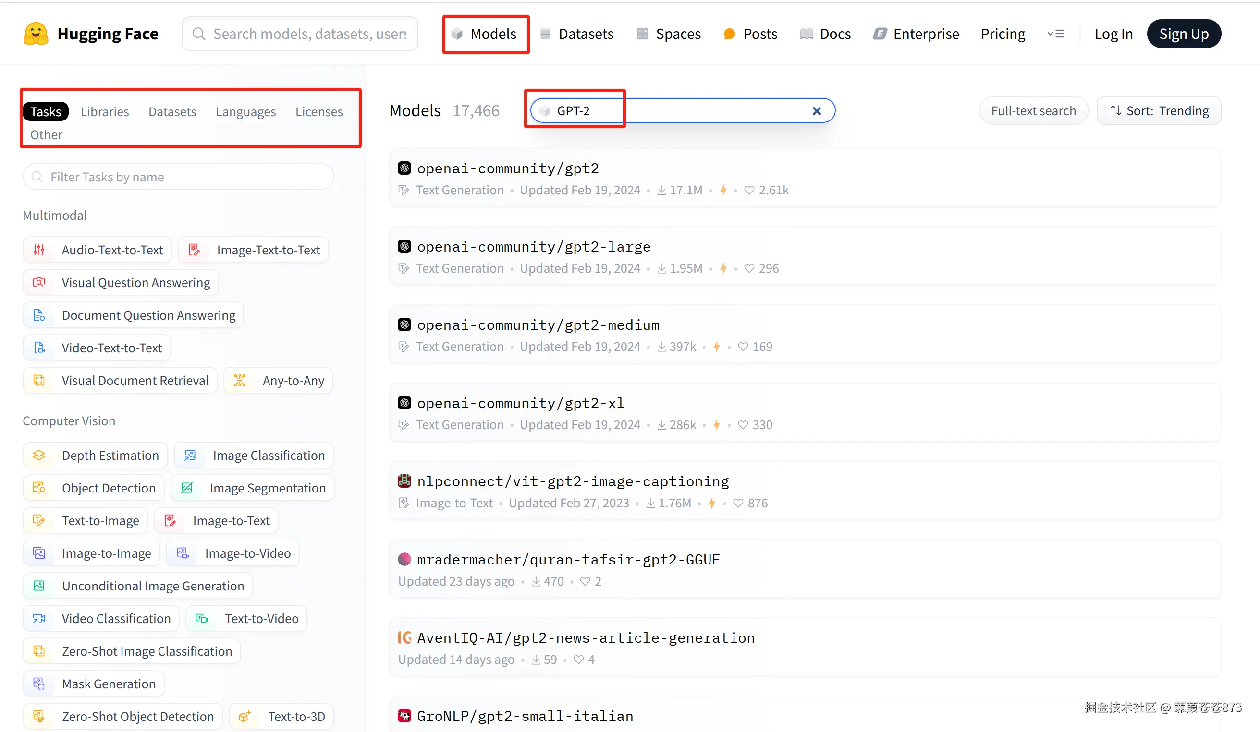The width and height of the screenshot is (1260, 732).
Task: Switch to the Libraries filter tab
Action: click(105, 111)
